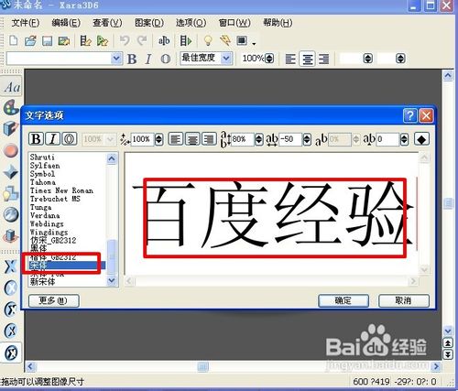Image resolution: width=458 pixels, height=391 pixels.
Task: Set center alignment in the text dialog
Action: pos(192,139)
